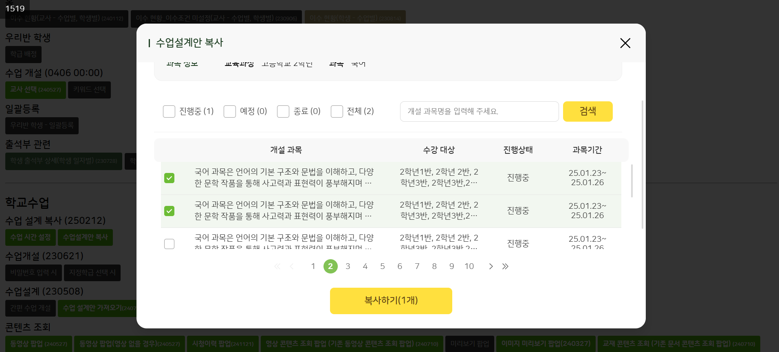
Task: Check the 진행중 (1) filter checkbox
Action: pos(169,112)
